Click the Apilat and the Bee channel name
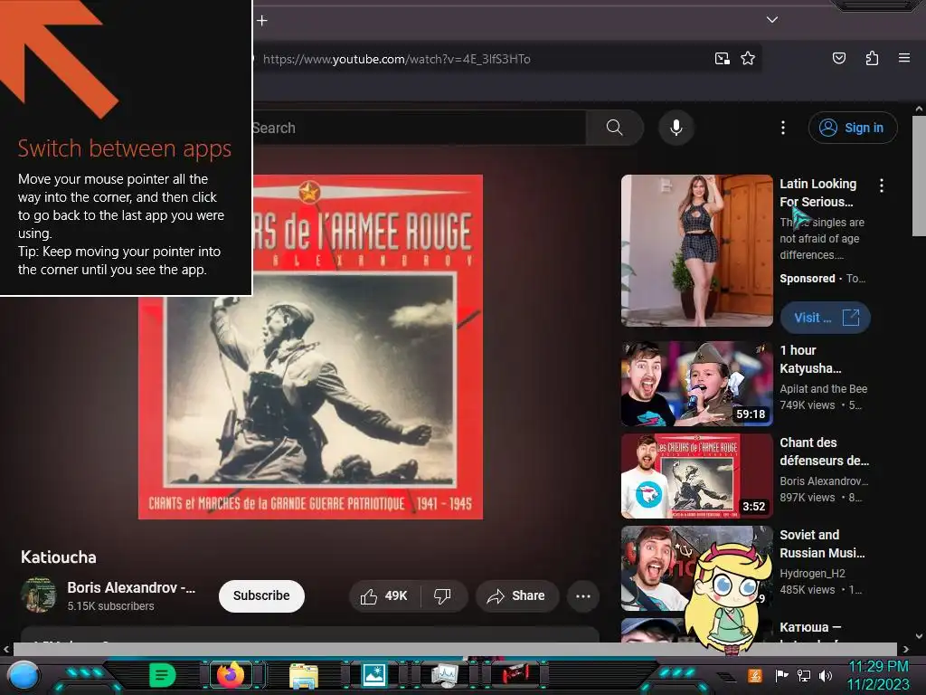Viewport: 926px width, 695px height. click(823, 389)
